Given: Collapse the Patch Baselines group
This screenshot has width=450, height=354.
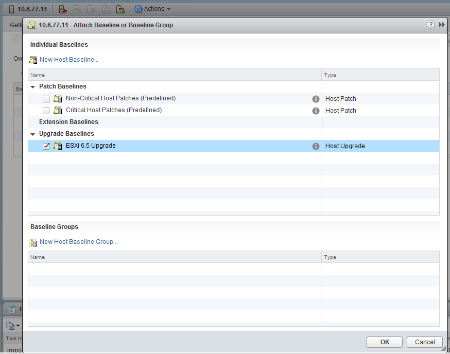Looking at the screenshot, I should point(33,86).
